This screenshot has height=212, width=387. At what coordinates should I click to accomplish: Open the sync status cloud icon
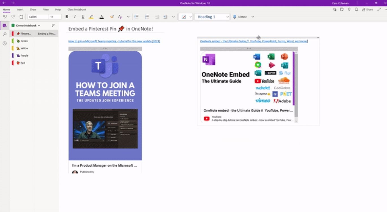[335, 10]
